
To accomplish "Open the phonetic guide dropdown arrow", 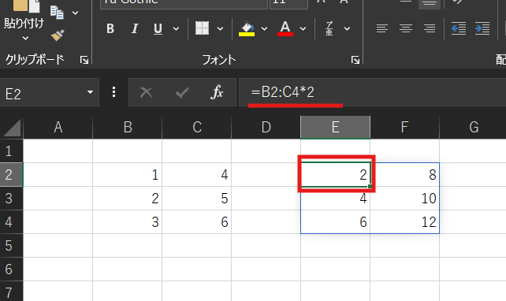I will (348, 28).
